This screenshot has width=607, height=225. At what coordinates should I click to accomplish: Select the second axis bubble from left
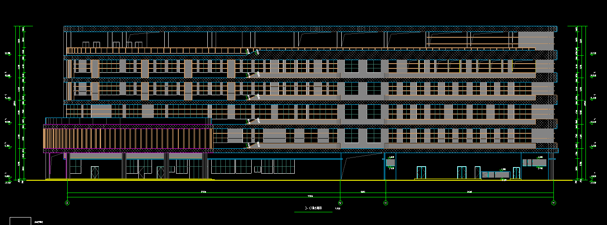pyautogui.click(x=341, y=203)
